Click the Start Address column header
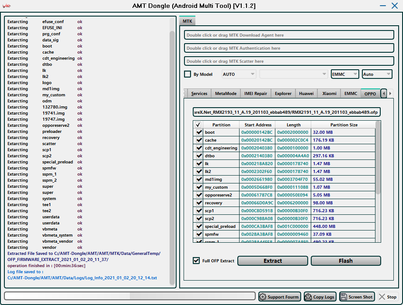403x305 pixels. point(258,125)
